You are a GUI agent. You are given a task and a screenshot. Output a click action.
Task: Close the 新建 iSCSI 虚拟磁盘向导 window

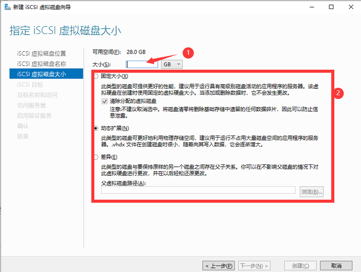point(351,7)
